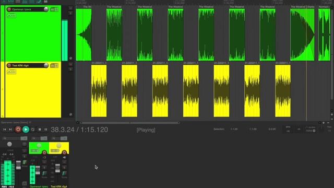334x188 pixels.
Task: Click the 4/4 time signature field
Action: pyautogui.click(x=299, y=129)
